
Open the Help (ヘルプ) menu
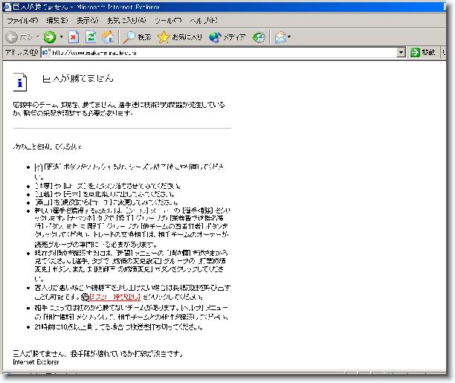click(x=204, y=21)
